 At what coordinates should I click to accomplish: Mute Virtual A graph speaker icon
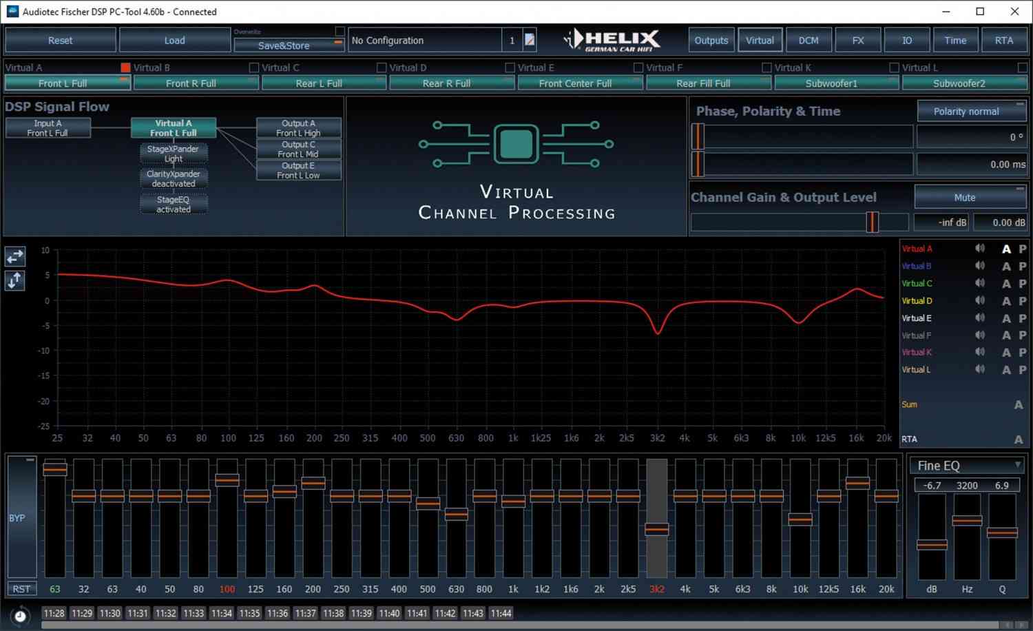click(980, 249)
